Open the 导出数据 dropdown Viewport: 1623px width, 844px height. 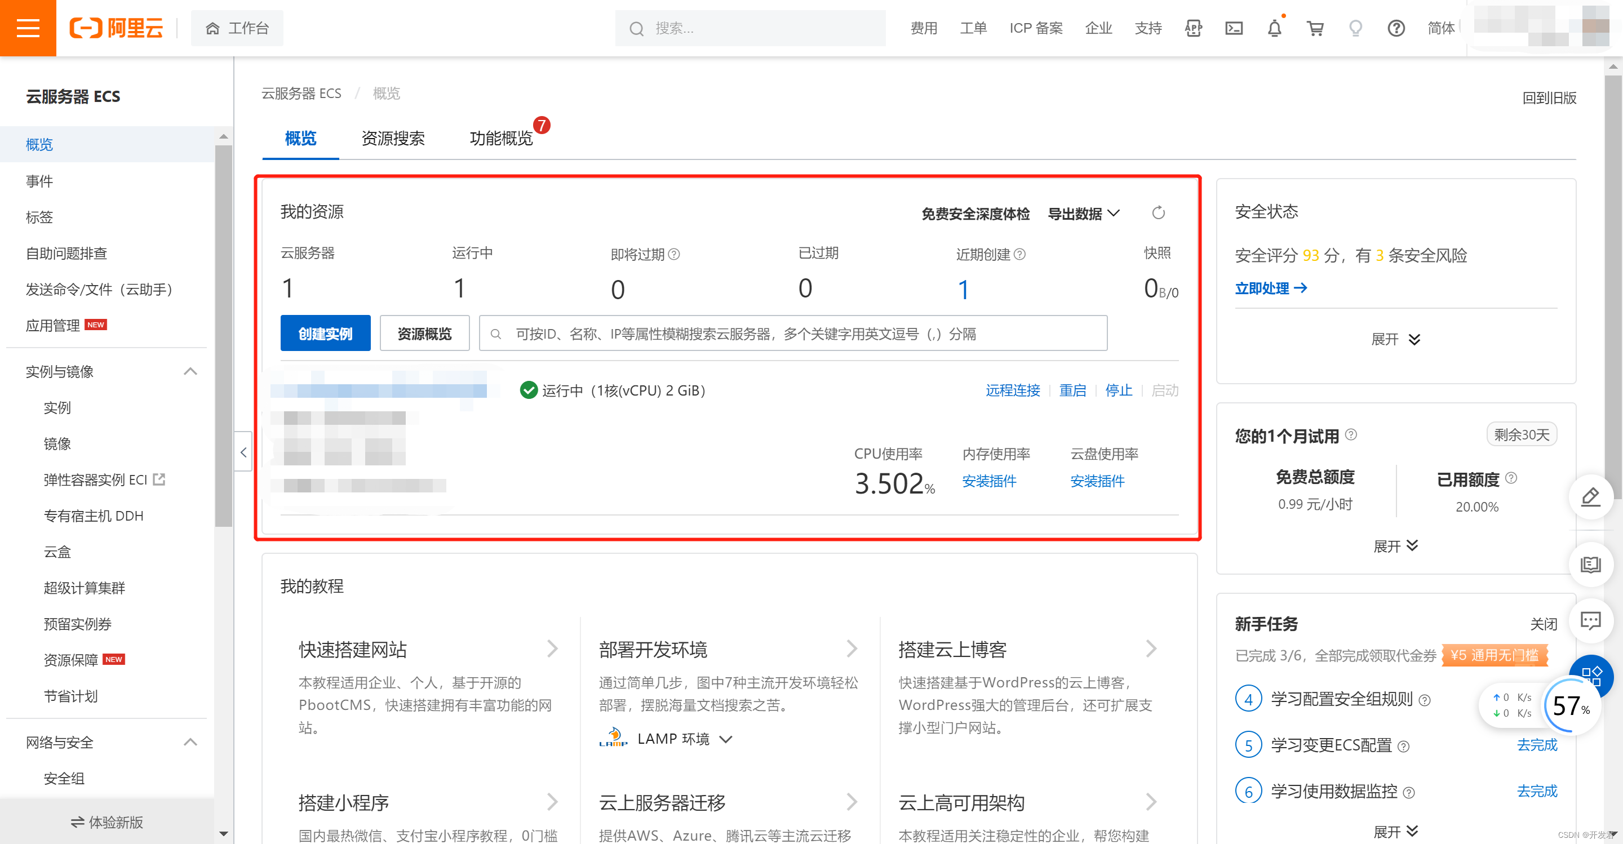(x=1084, y=214)
